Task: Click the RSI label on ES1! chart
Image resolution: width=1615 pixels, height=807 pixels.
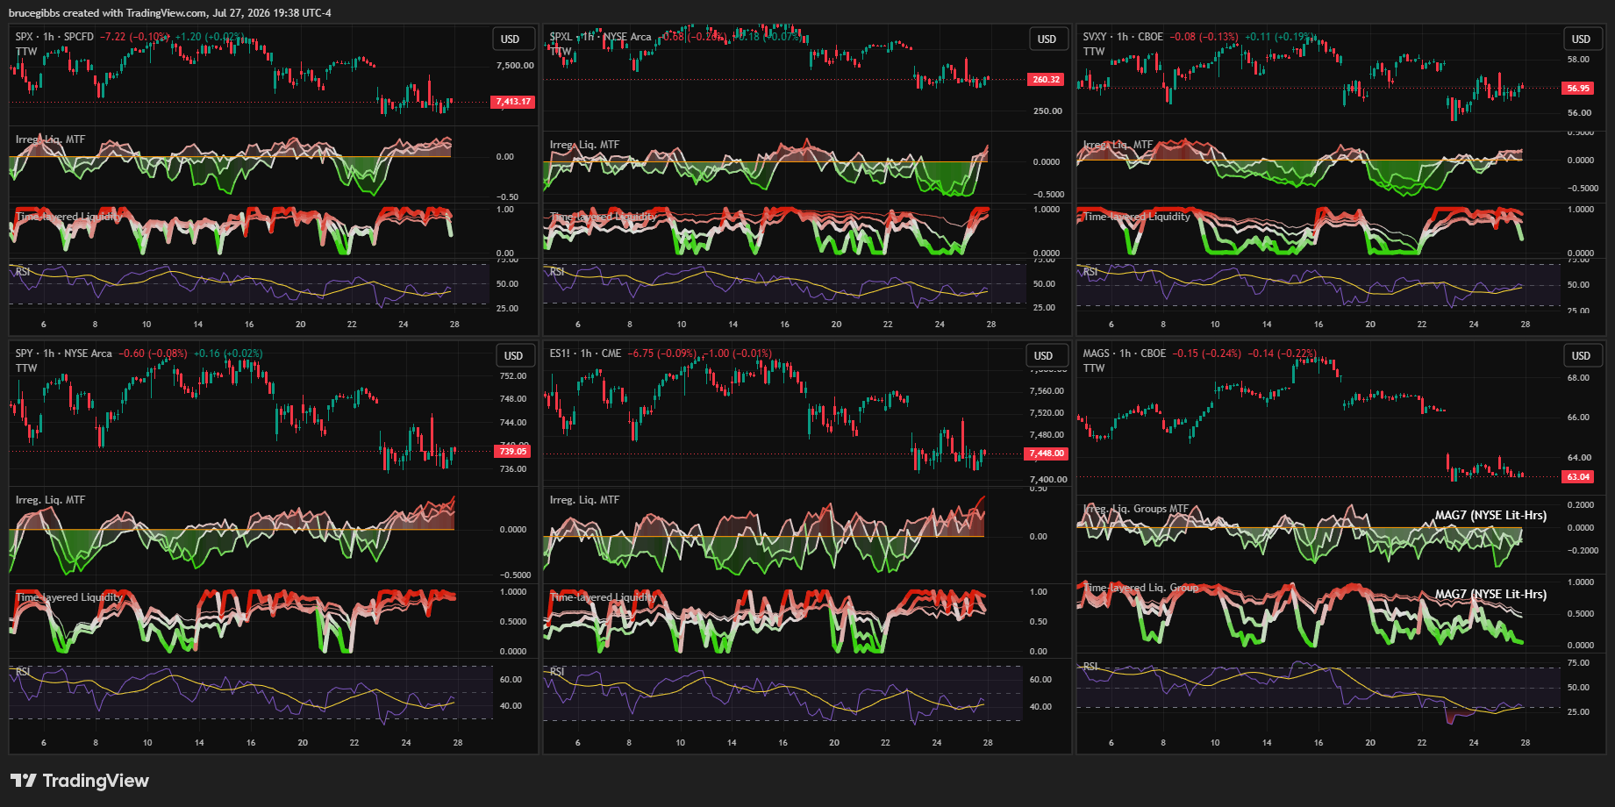Action: pos(557,672)
